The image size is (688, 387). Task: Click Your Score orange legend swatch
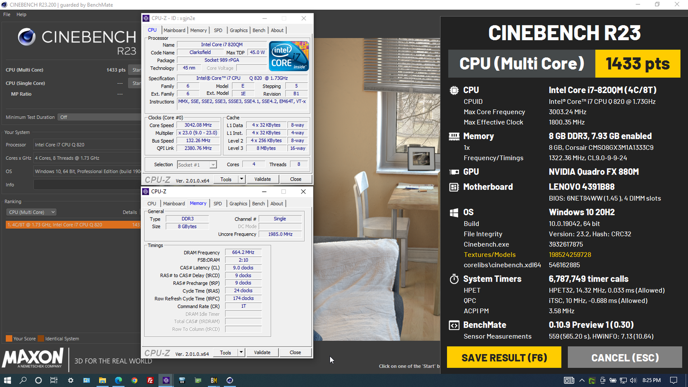tap(9, 339)
